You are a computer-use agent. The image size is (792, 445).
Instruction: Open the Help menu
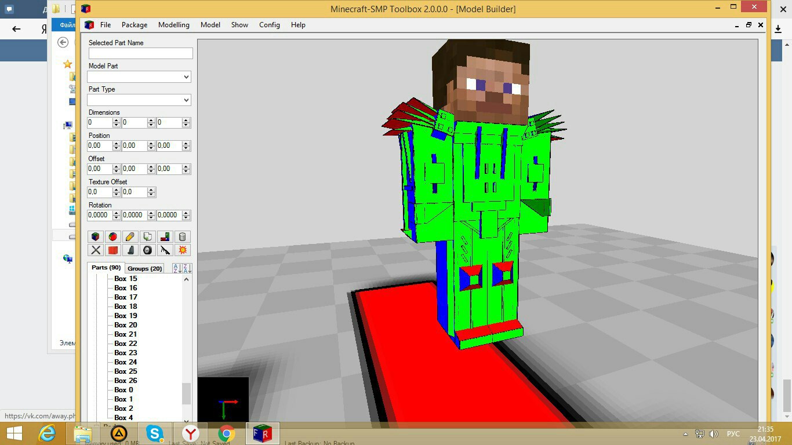tap(298, 25)
